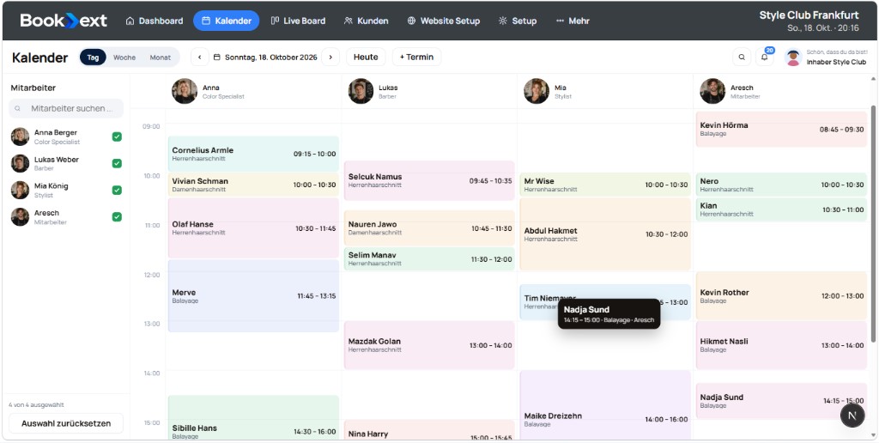Screen dimensions: 879x443
Task: Click the Mitarbeiter suchen input field
Action: pyautogui.click(x=66, y=108)
